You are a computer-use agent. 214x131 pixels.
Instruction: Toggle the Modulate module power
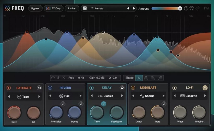point(133,88)
